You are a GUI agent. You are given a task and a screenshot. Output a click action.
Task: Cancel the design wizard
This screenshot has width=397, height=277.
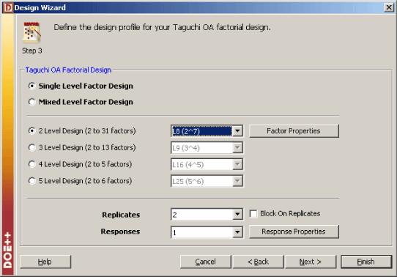[206, 262]
